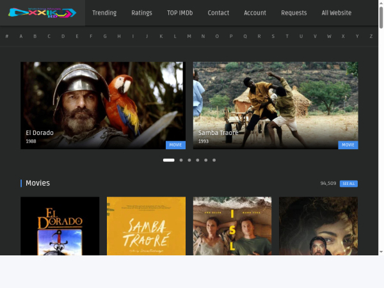
Task: Filter titles by letter Q
Action: point(245,36)
